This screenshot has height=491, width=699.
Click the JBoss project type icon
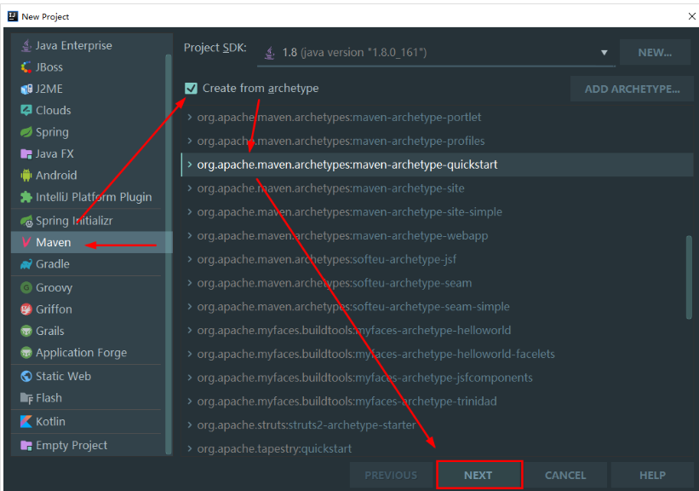coord(26,67)
